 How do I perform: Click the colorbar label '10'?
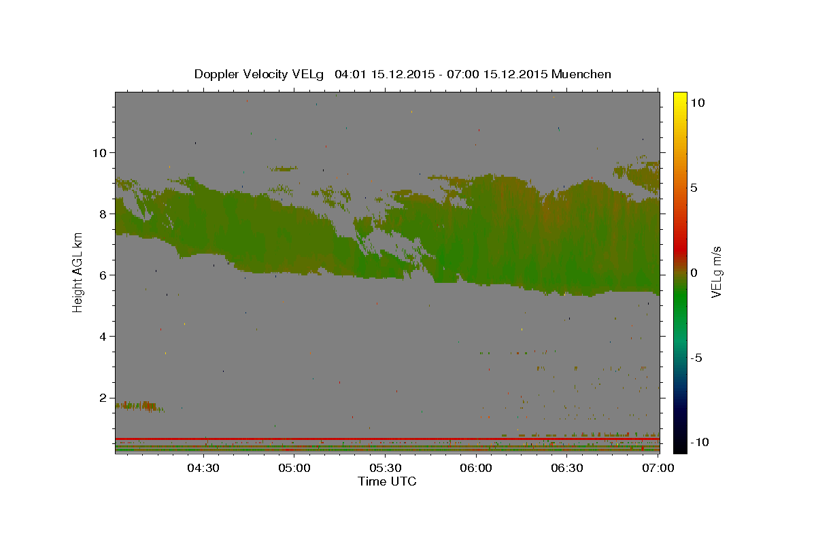pyautogui.click(x=697, y=103)
